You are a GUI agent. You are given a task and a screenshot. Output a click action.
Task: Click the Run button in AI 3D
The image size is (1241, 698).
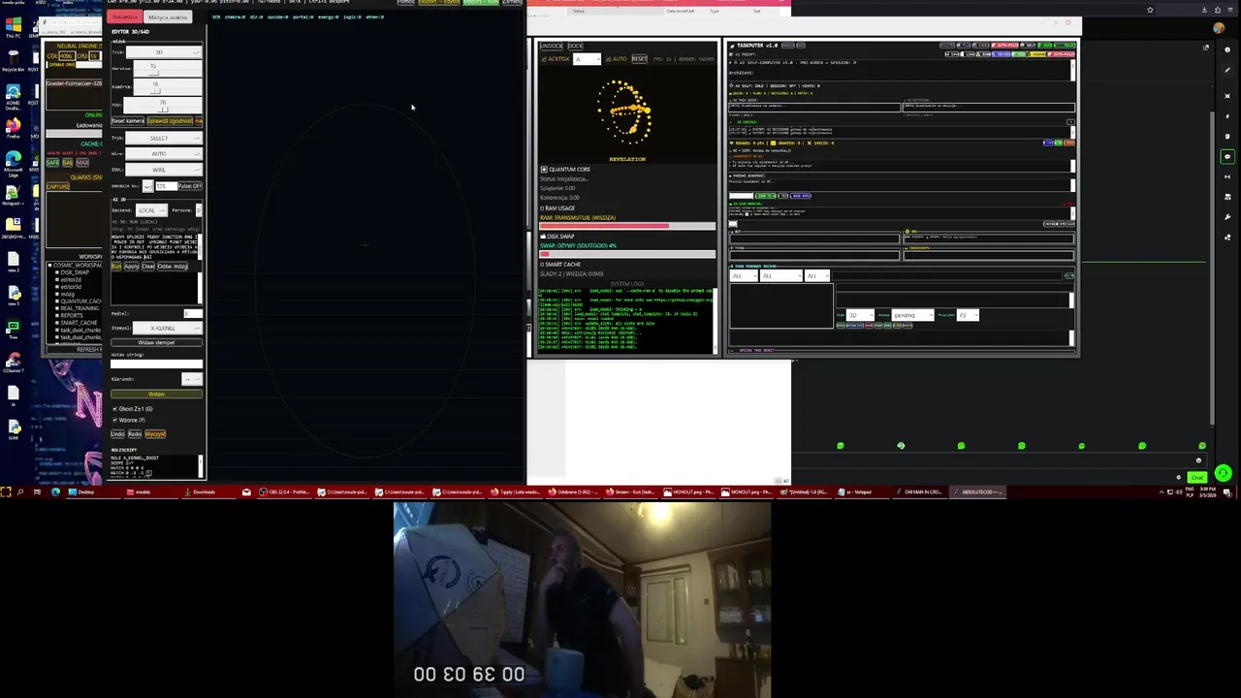coord(115,267)
